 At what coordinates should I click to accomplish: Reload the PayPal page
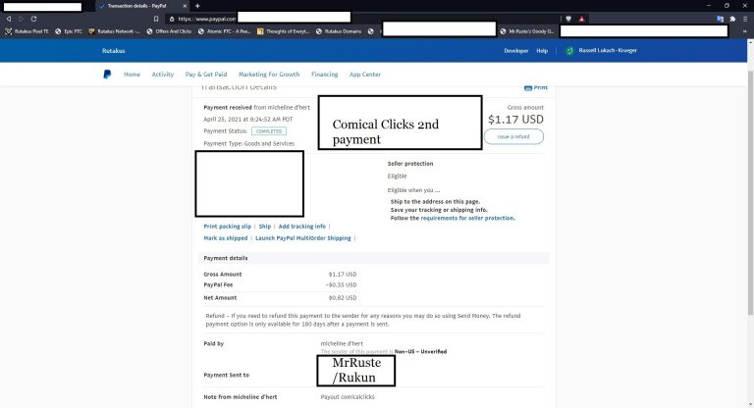click(x=33, y=19)
